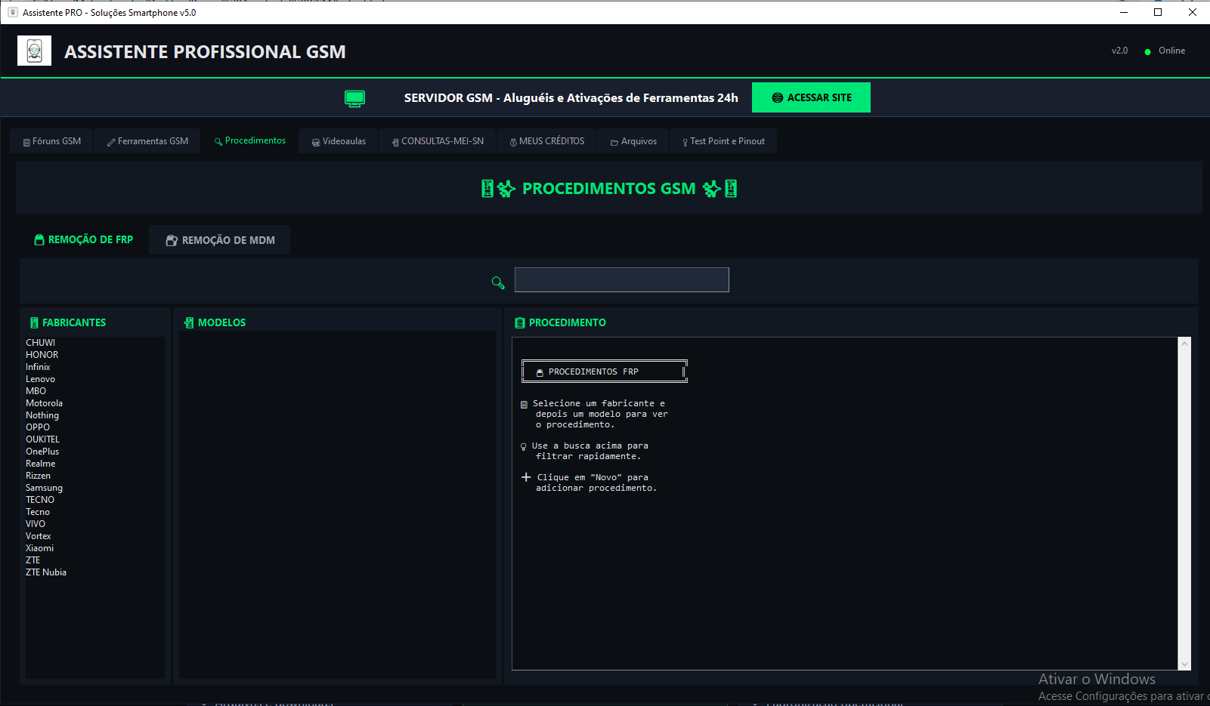Screen dimensions: 1210x706
Task: Choose Motorola from the fabricantes list
Action: point(44,403)
